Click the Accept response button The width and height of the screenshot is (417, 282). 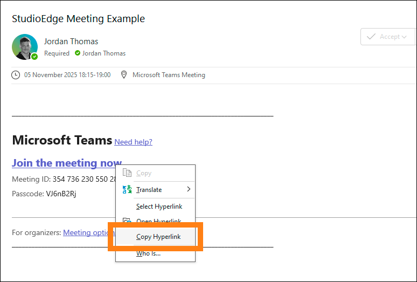coord(387,37)
